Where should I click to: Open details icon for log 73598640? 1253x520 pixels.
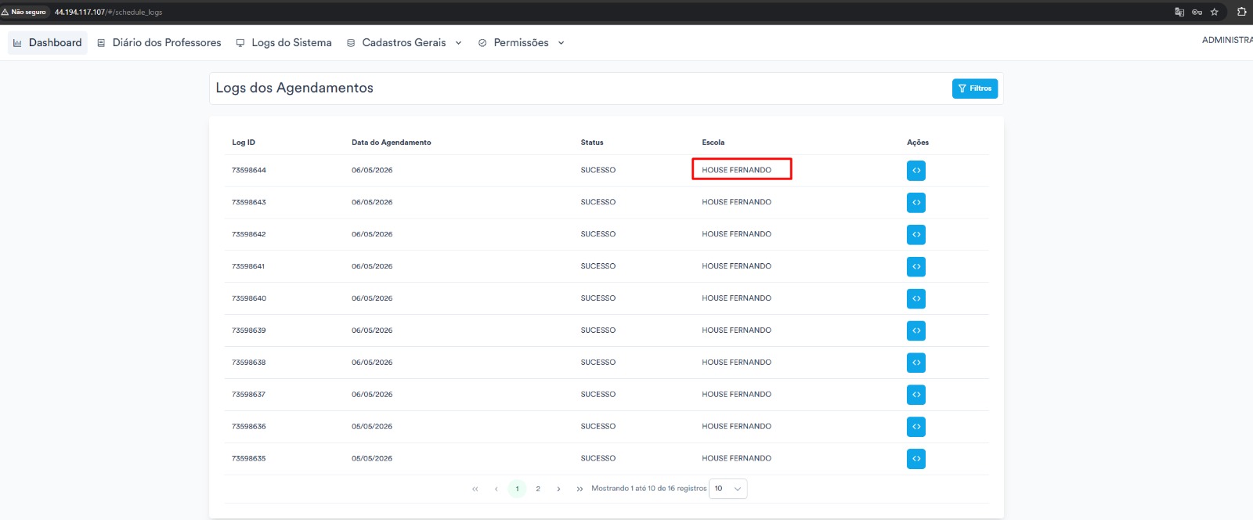(916, 298)
